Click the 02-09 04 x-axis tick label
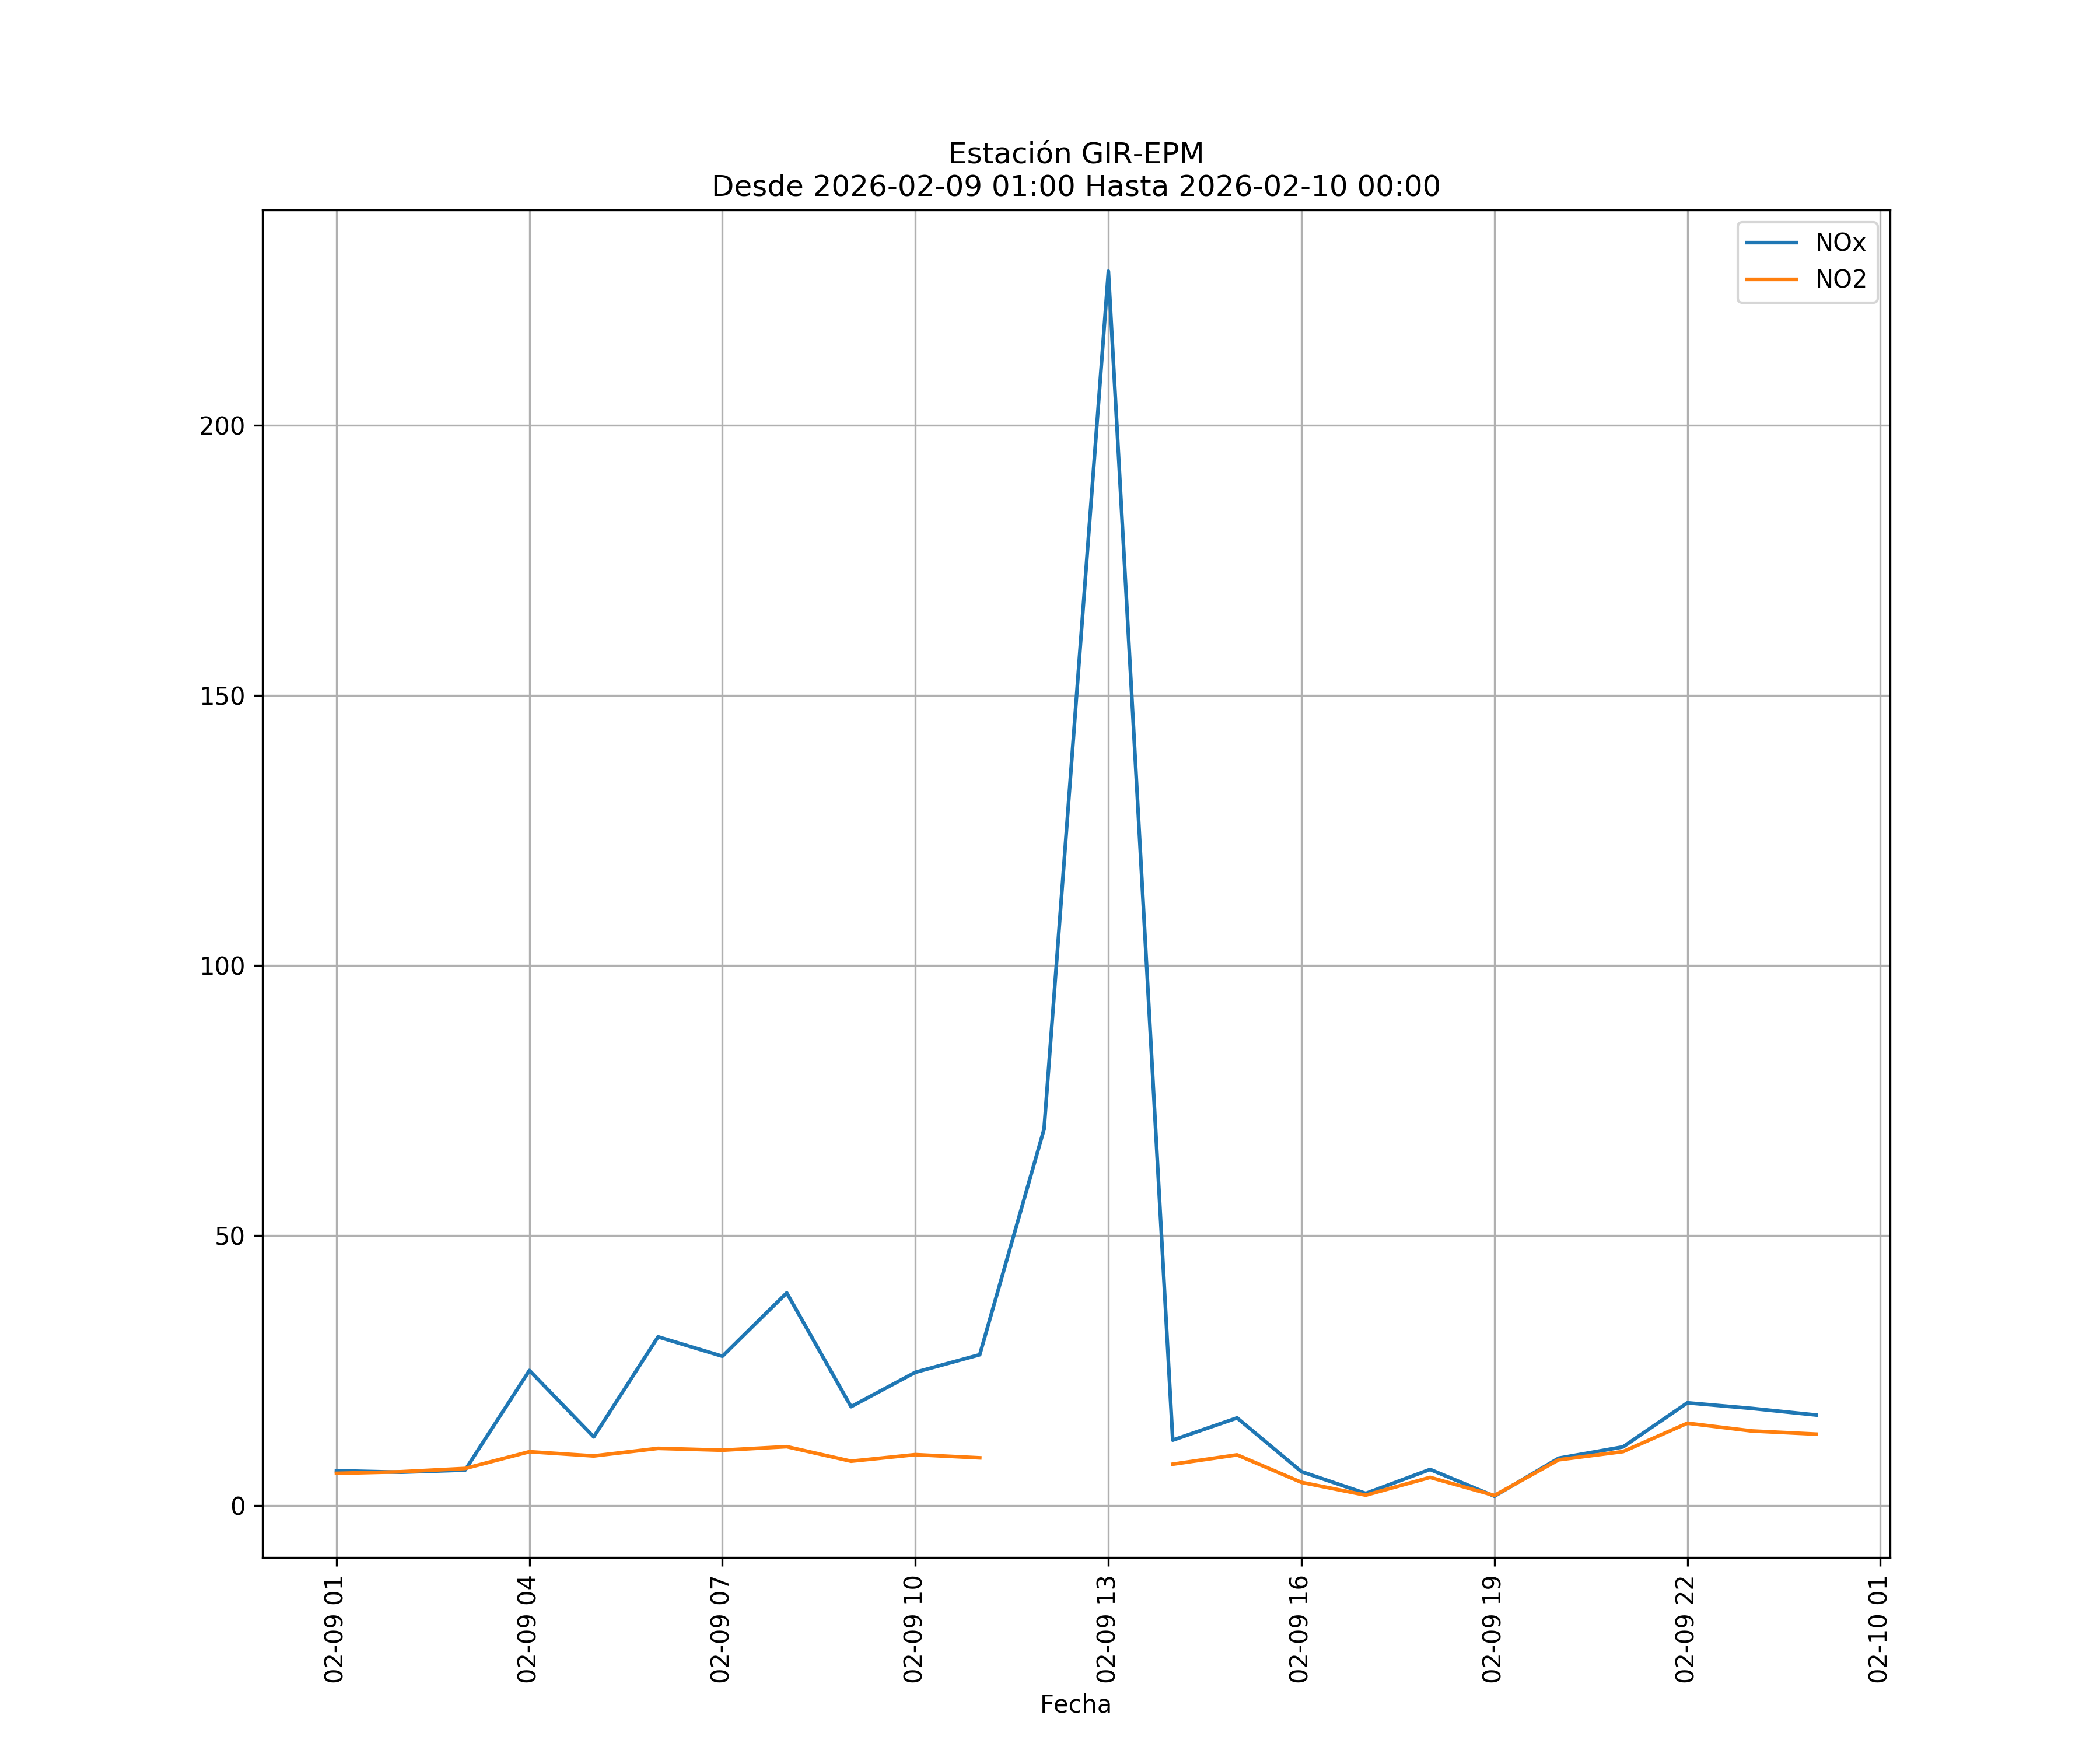 (x=527, y=1629)
